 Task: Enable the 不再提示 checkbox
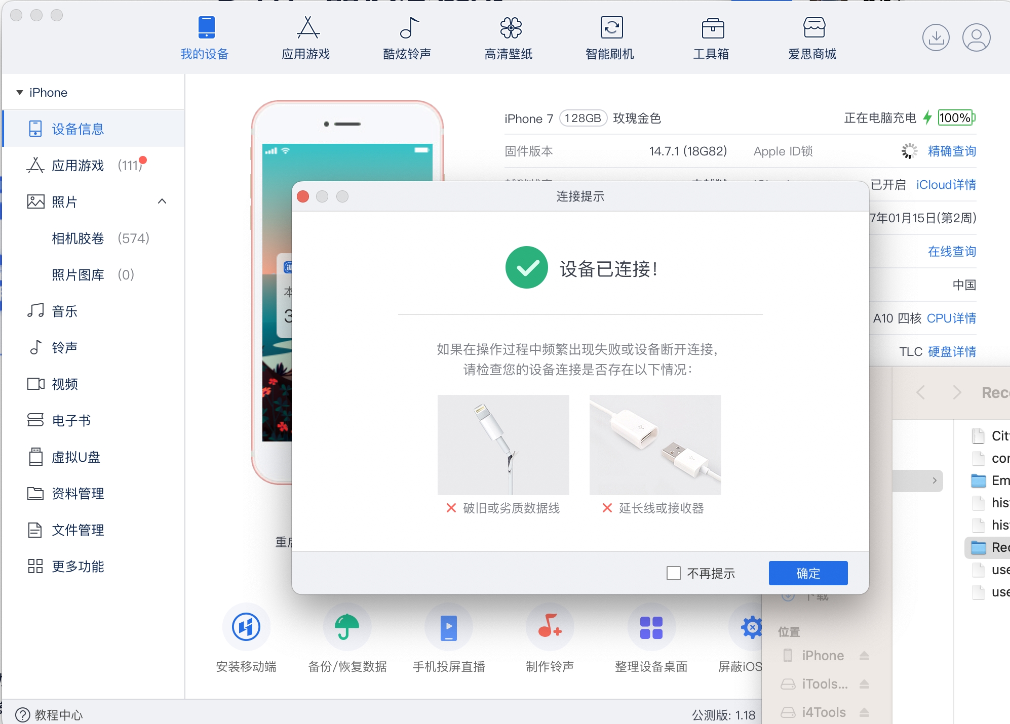pos(673,573)
